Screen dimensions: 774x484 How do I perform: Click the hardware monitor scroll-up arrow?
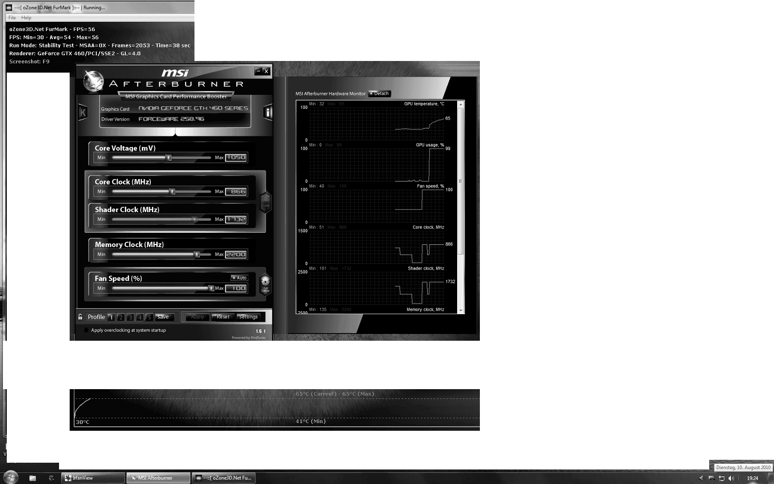point(461,104)
